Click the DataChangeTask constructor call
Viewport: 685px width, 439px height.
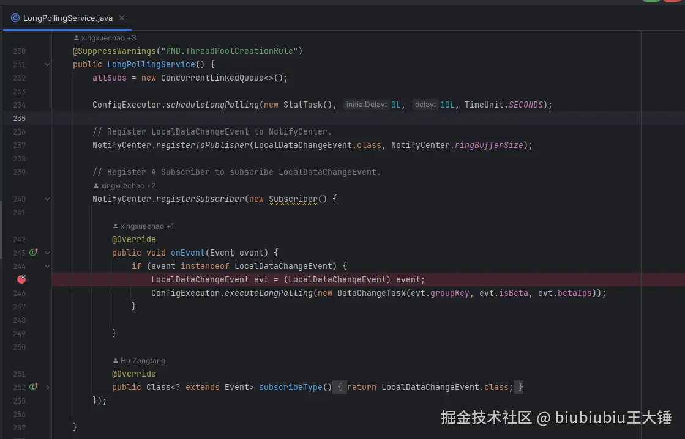(372, 293)
